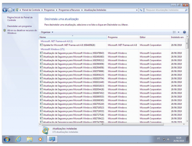The width and height of the screenshot is (192, 146).
Task: Click the update icon beside KB4495626
Action: pos(42,45)
